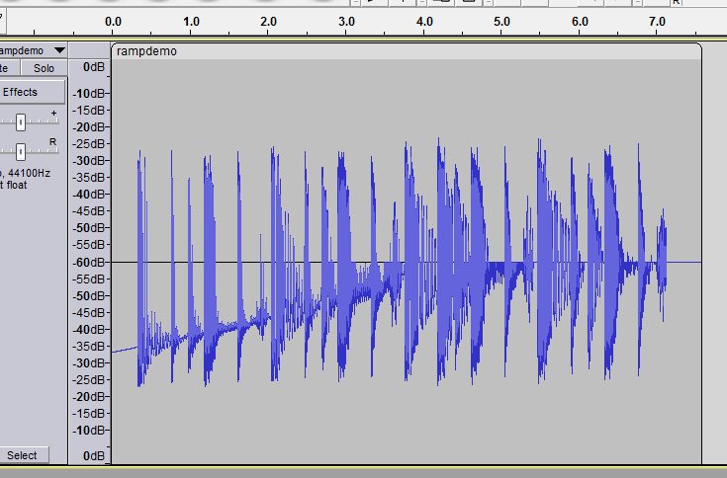Open the track Effects panel
This screenshot has height=478, width=727.
pos(22,92)
